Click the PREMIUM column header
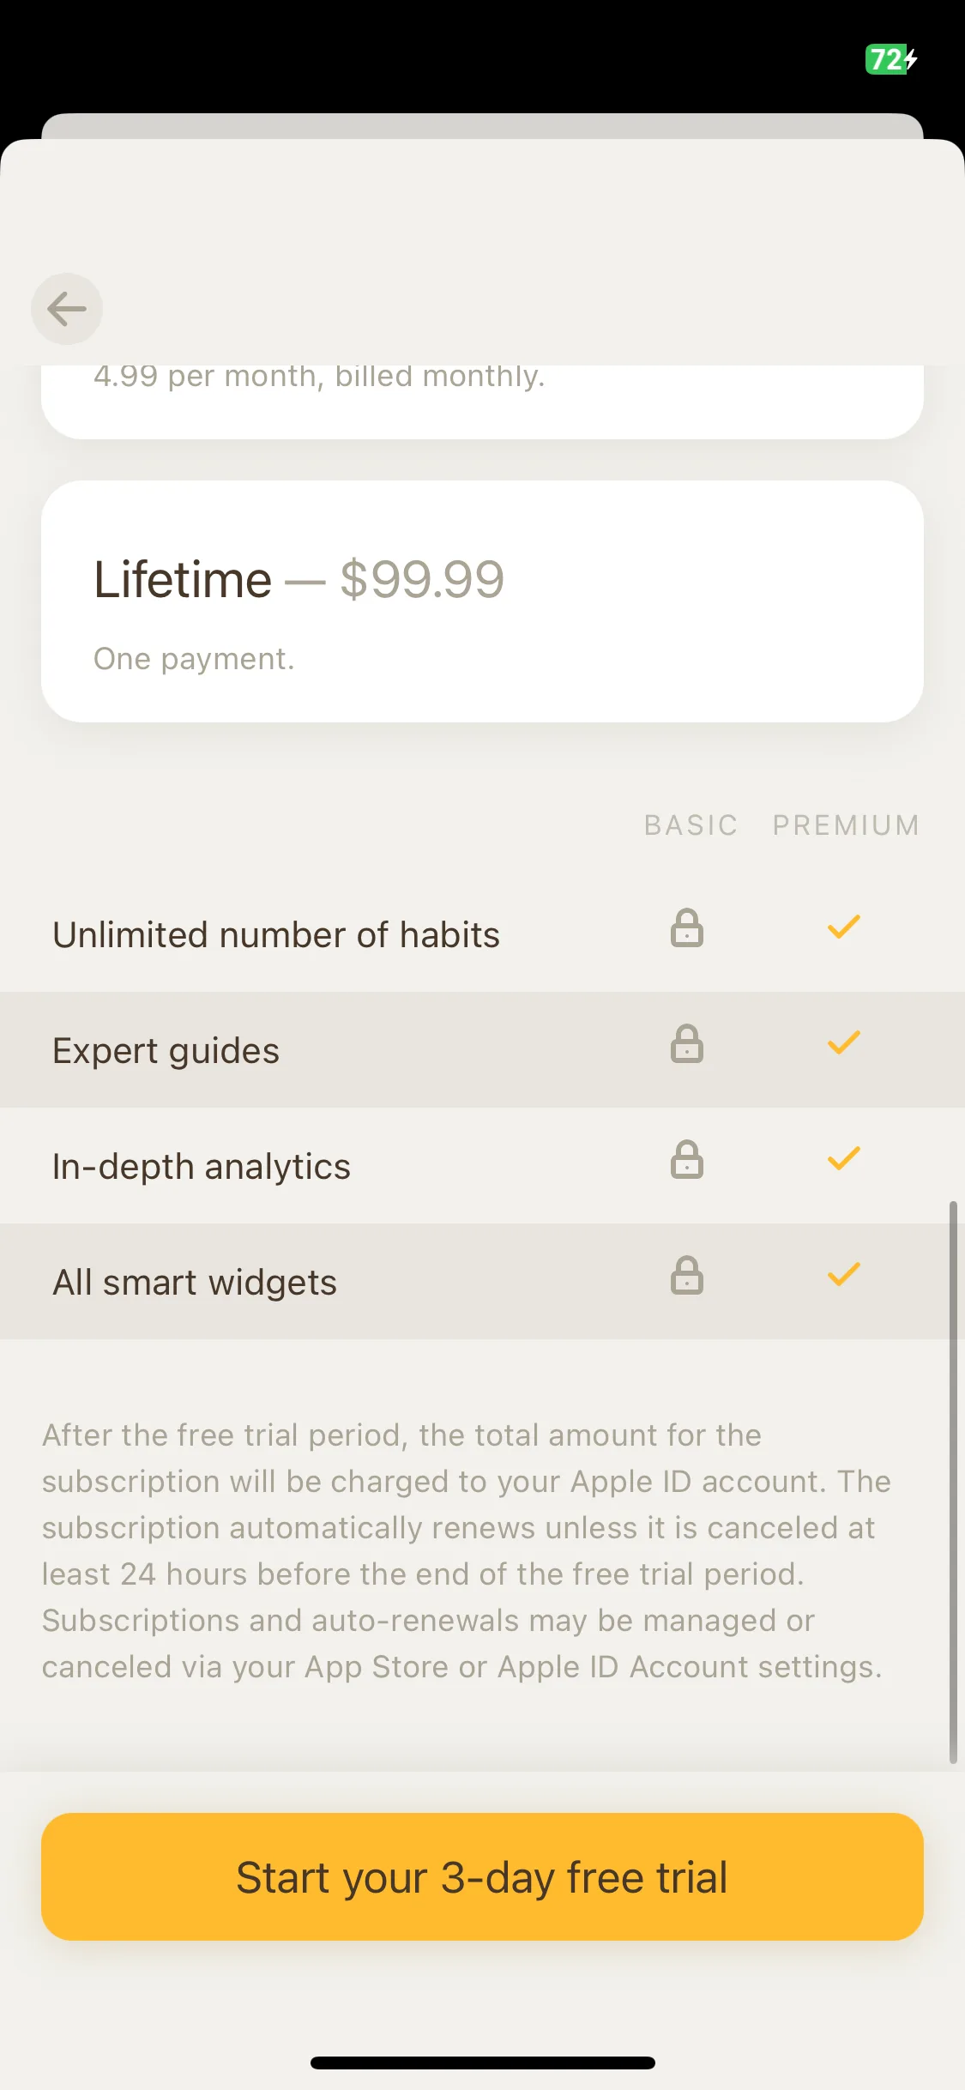 click(x=846, y=825)
